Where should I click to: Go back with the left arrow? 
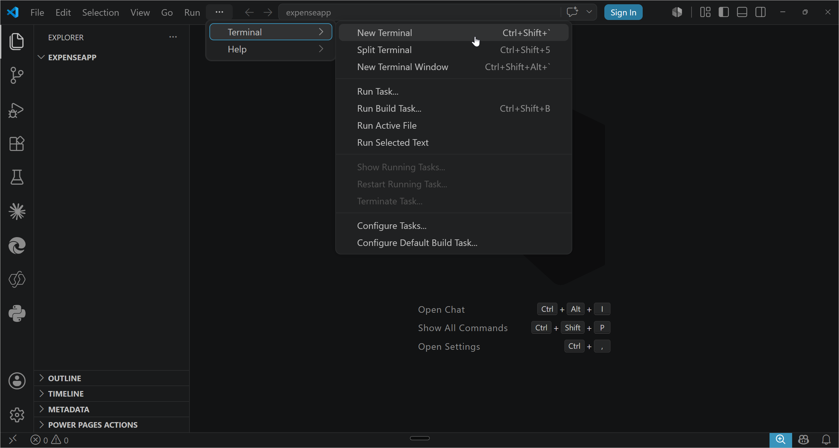249,12
